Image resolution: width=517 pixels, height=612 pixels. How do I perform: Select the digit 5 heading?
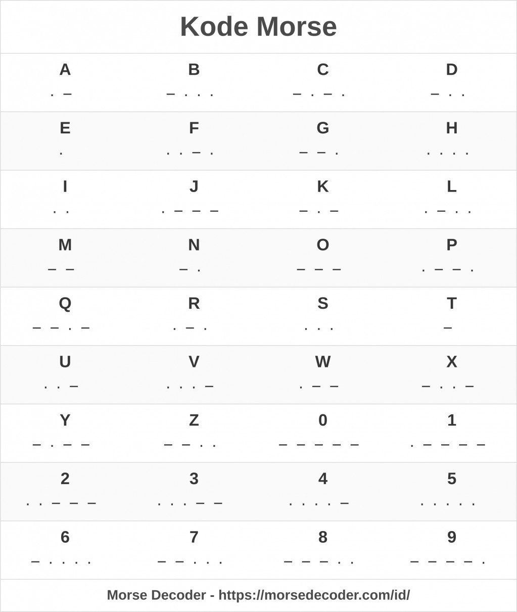[452, 479]
